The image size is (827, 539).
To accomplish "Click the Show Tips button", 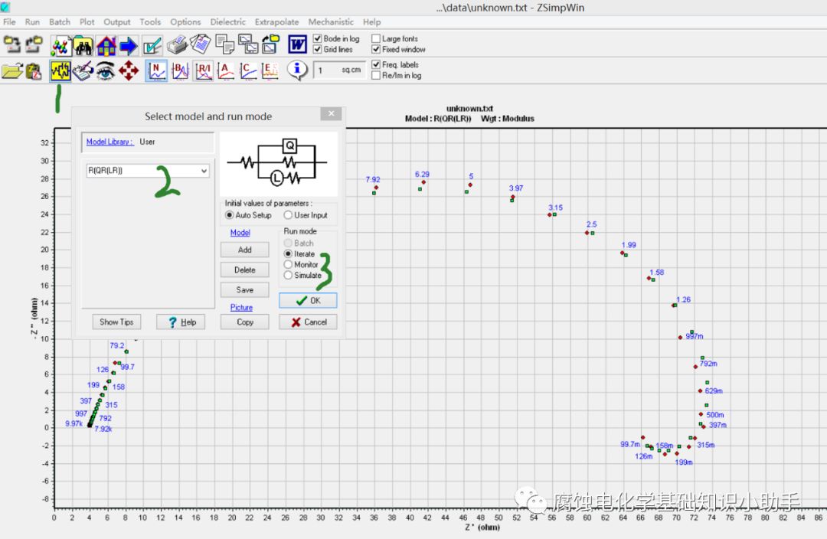I will 116,322.
